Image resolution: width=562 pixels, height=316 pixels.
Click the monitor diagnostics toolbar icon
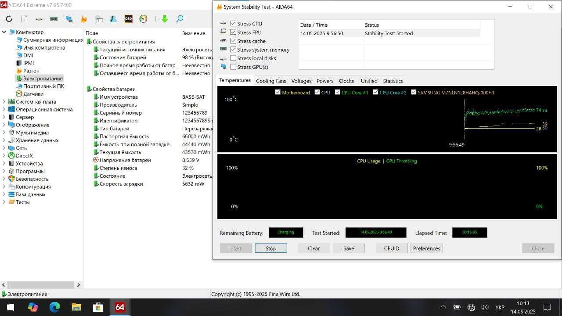(69, 19)
